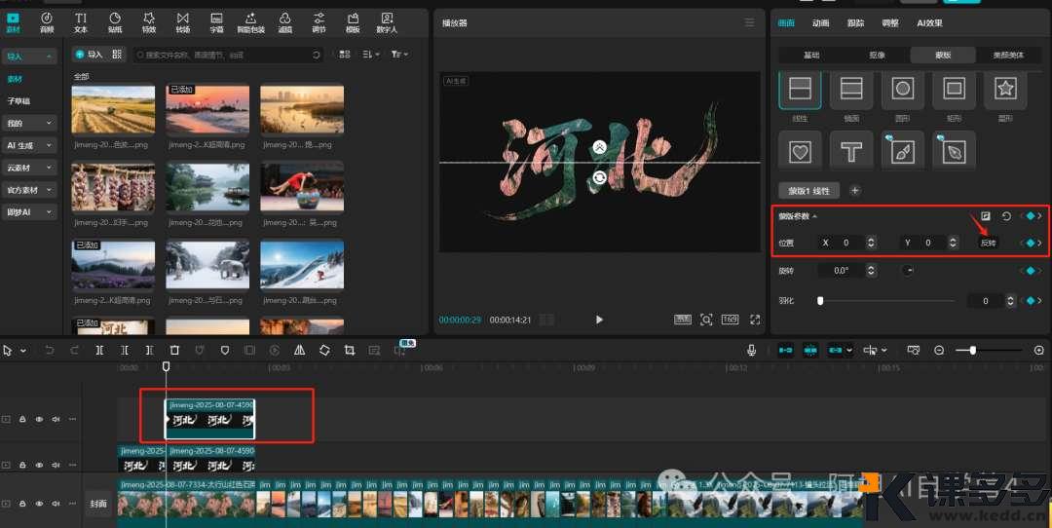The image size is (1052, 528).
Task: Select the mirror mask shape
Action: 851,89
